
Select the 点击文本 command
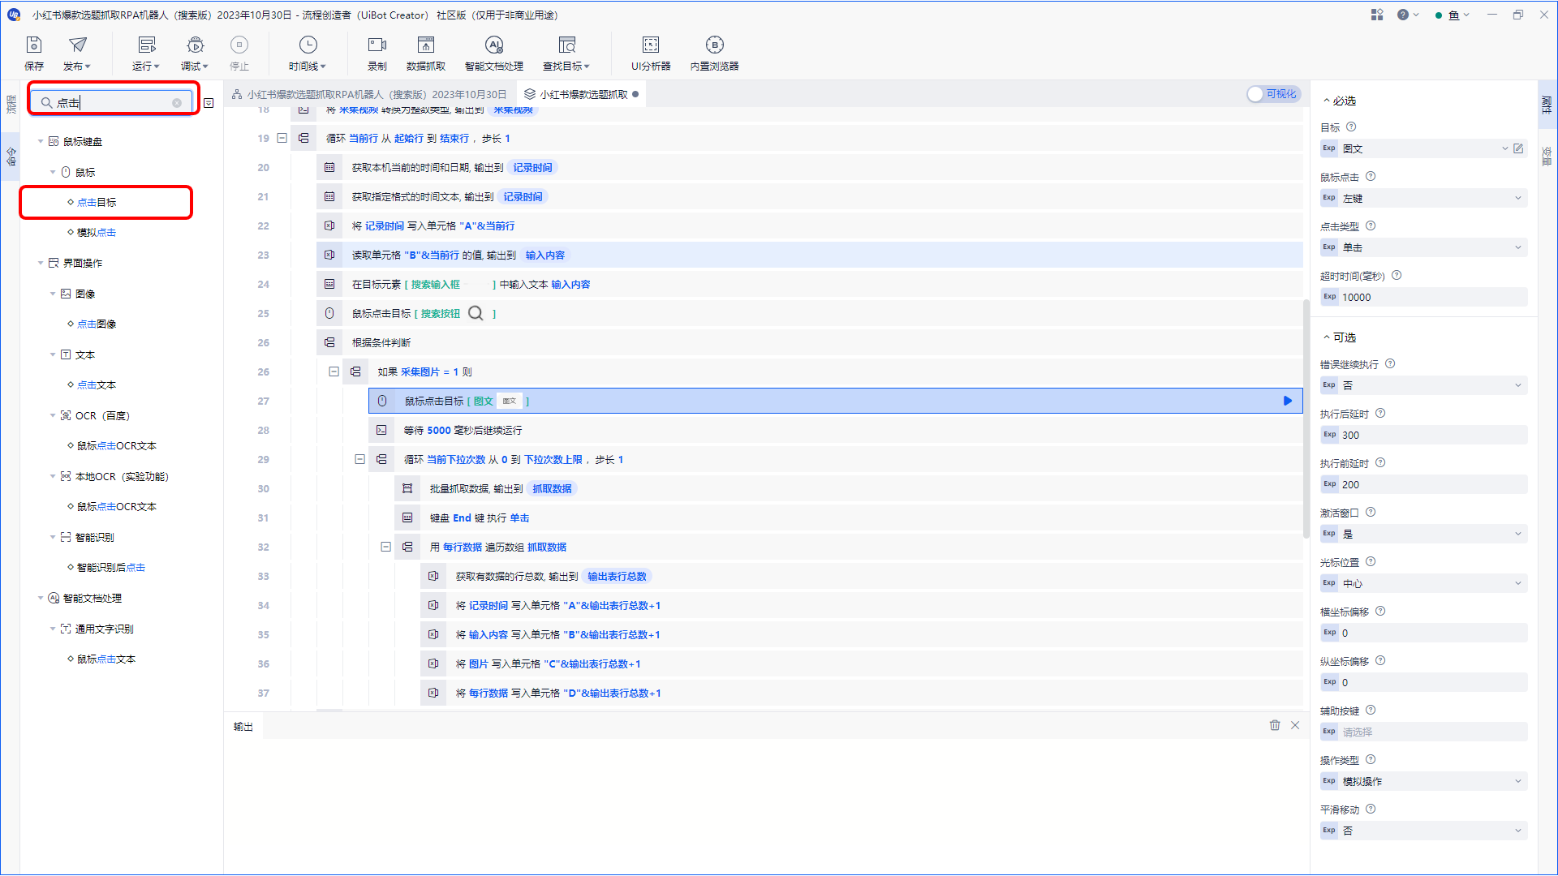(97, 384)
